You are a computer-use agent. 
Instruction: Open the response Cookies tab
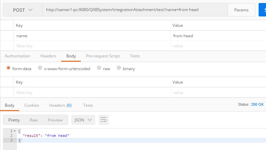tap(32, 105)
